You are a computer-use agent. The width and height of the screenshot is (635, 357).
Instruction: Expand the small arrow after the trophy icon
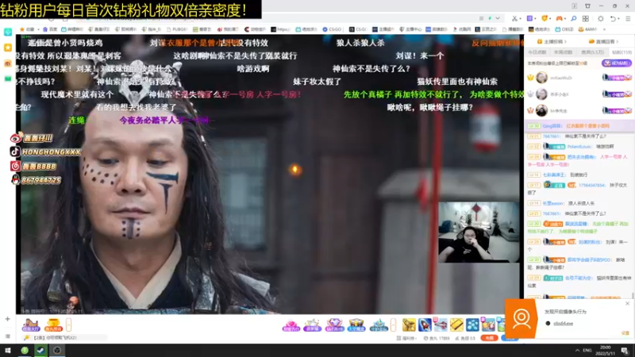(68, 324)
